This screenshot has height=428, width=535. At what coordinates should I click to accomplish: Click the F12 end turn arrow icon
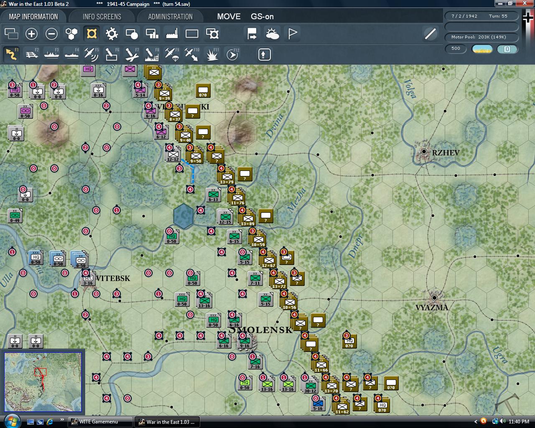[232, 54]
